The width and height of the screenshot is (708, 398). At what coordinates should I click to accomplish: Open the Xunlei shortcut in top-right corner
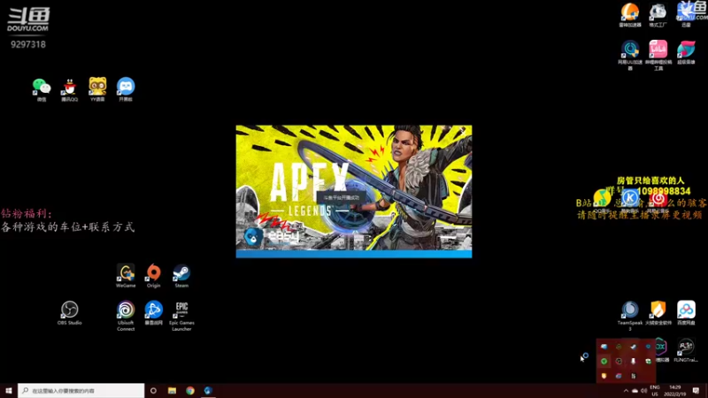point(686,15)
